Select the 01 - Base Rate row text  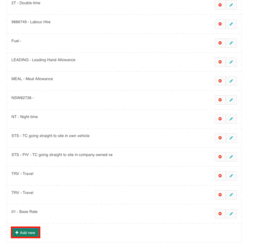tap(24, 211)
